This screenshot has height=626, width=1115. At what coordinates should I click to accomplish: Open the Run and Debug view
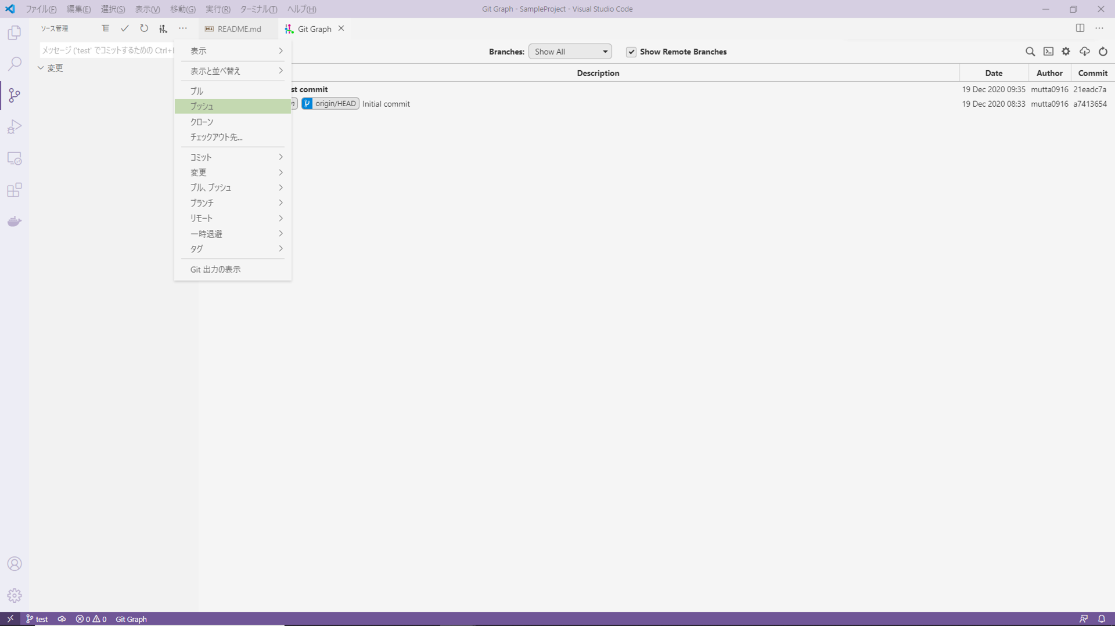point(15,126)
